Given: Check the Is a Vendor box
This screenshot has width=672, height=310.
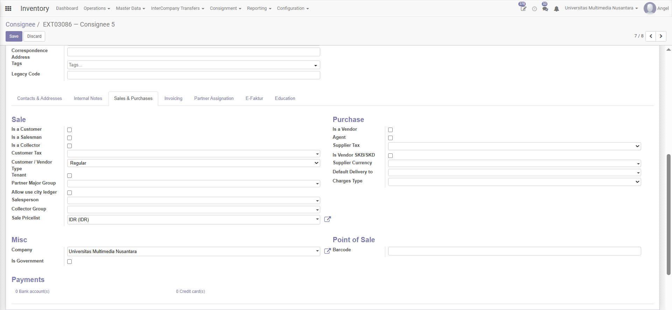Looking at the screenshot, I should click(x=390, y=130).
